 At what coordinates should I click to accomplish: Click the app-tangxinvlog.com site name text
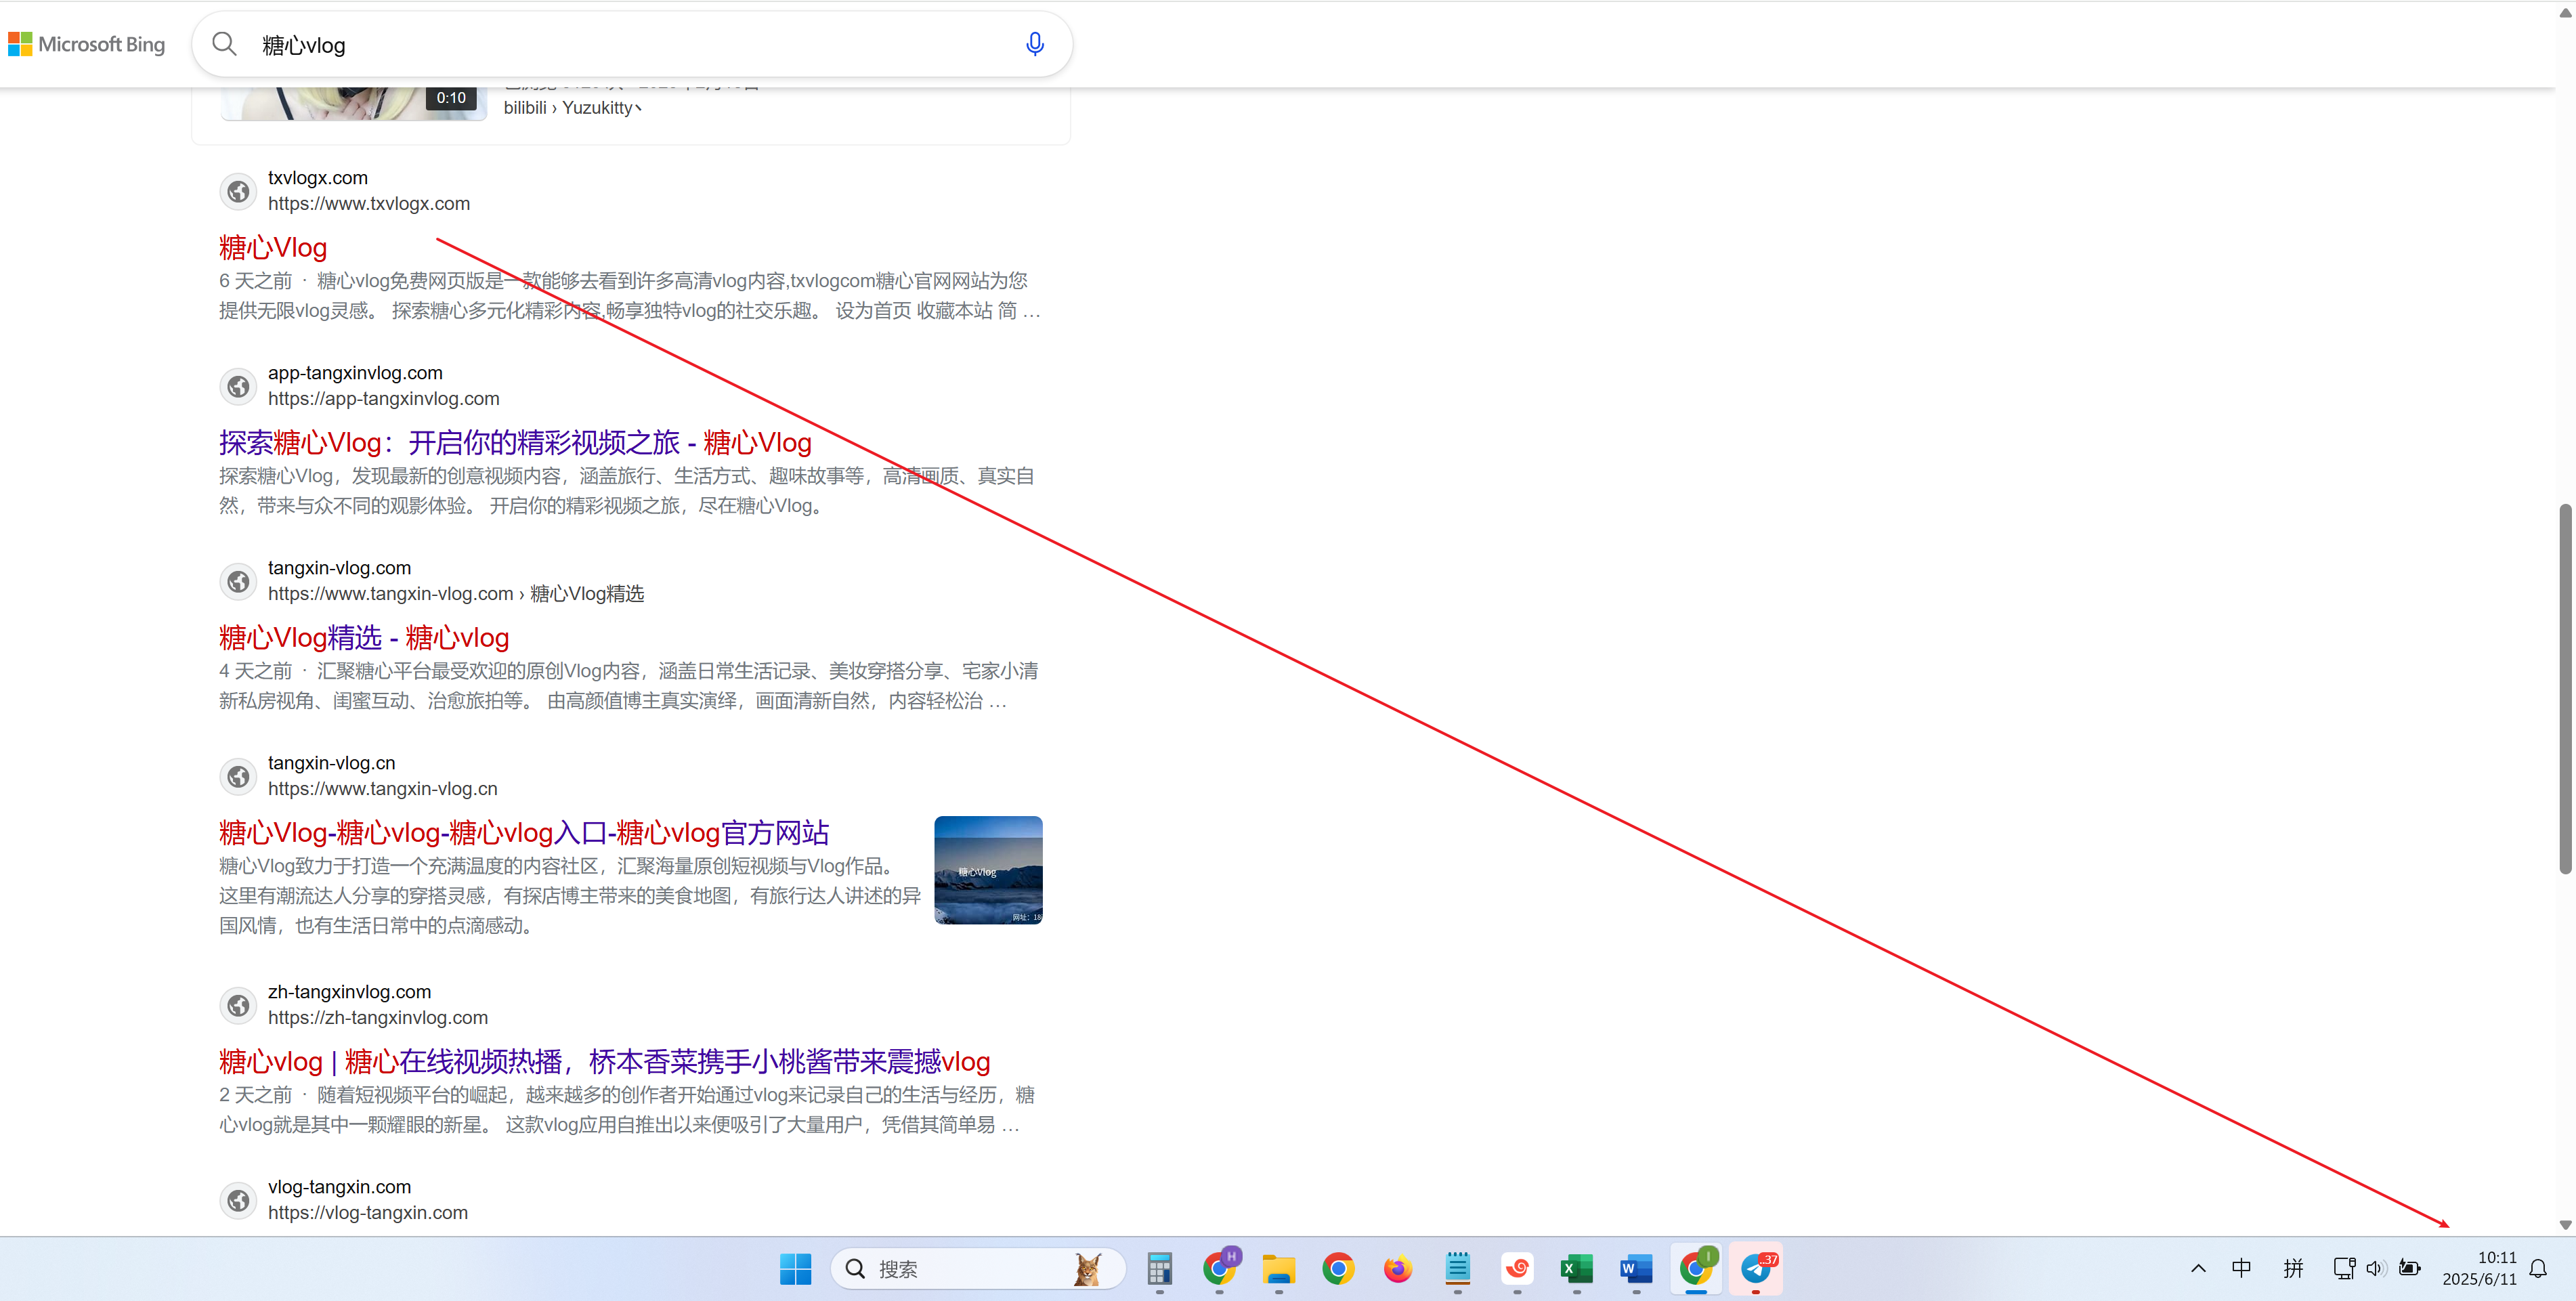pos(354,372)
